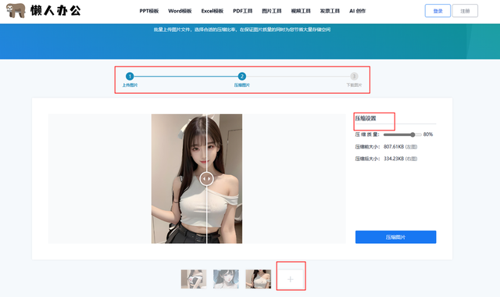The width and height of the screenshot is (500, 297).
Task: Click the 懒人办公 site title
Action: 55,10
